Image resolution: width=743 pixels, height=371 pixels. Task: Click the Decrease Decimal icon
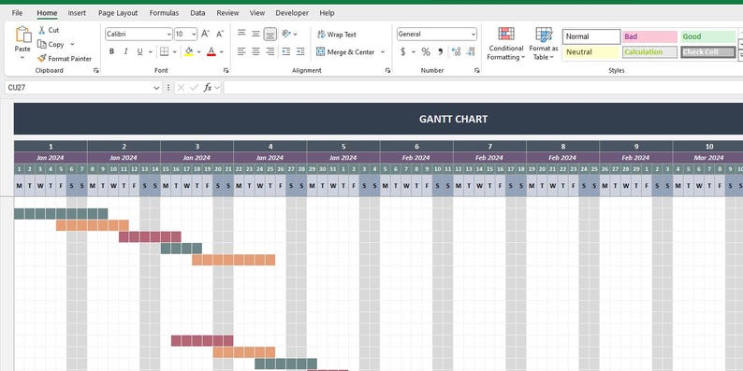click(471, 51)
